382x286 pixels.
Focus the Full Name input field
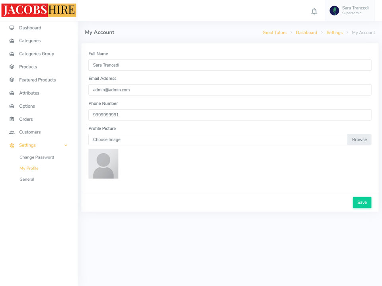click(230, 65)
